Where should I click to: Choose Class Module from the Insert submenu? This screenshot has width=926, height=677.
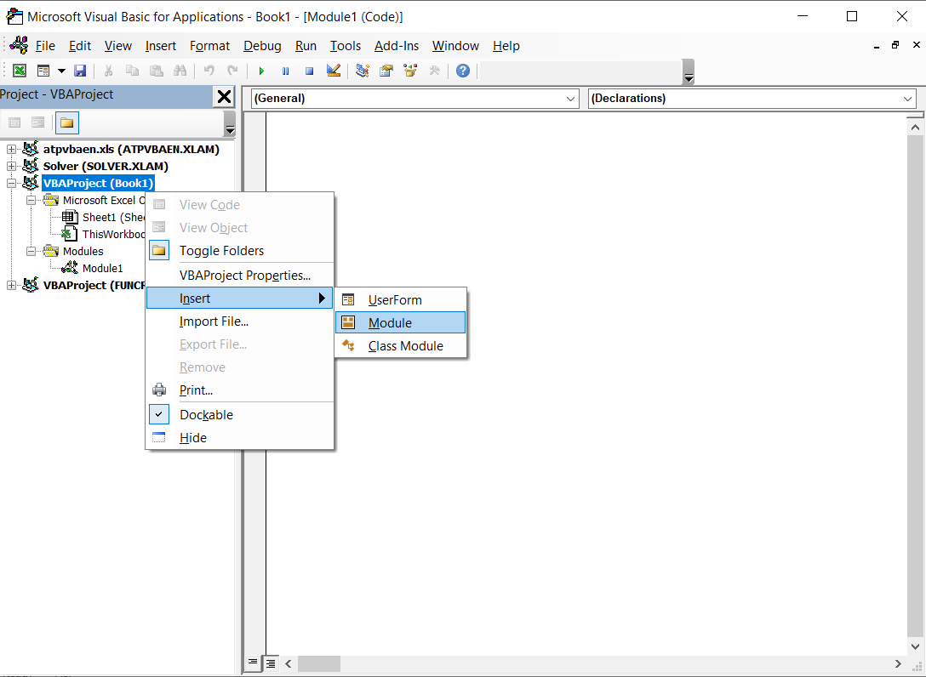click(404, 346)
